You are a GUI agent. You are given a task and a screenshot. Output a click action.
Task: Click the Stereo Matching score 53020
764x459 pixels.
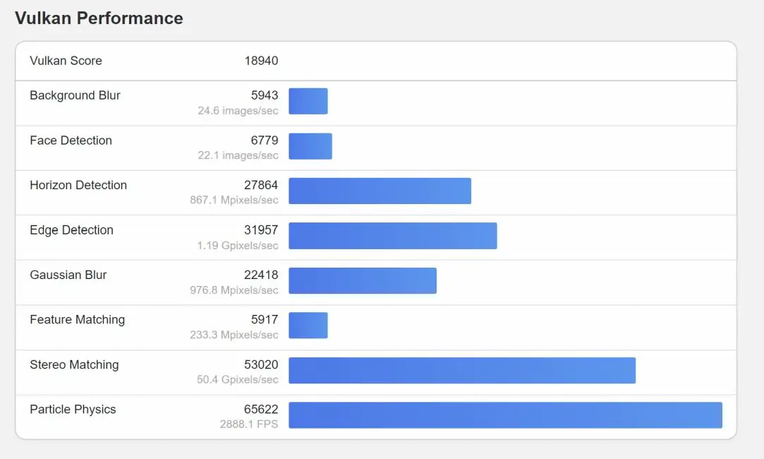[261, 365]
